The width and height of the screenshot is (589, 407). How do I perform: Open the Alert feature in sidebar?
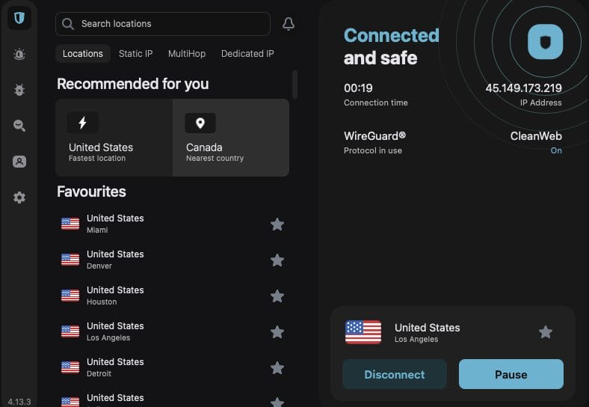pos(19,54)
